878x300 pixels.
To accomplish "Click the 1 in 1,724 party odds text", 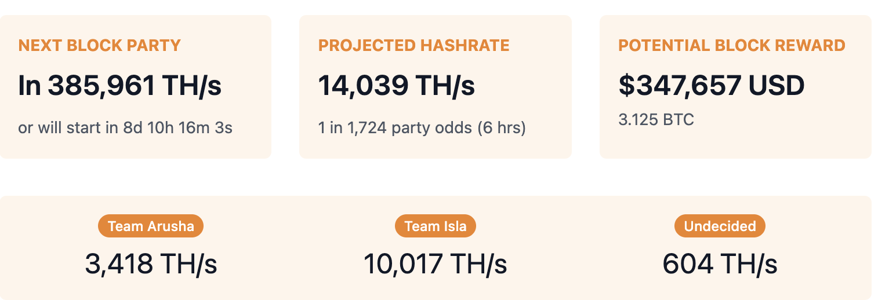I will 396,127.
